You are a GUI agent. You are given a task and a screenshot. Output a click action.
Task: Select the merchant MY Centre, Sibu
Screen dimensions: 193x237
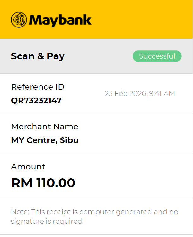[x=45, y=140]
